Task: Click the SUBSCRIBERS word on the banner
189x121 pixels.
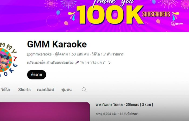Action: [156, 14]
